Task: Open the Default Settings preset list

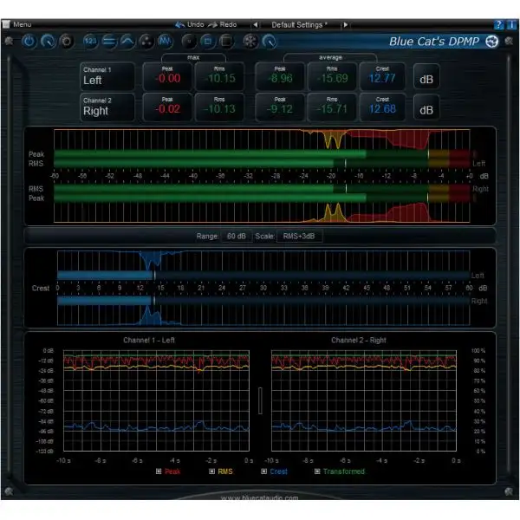Action: (x=299, y=24)
